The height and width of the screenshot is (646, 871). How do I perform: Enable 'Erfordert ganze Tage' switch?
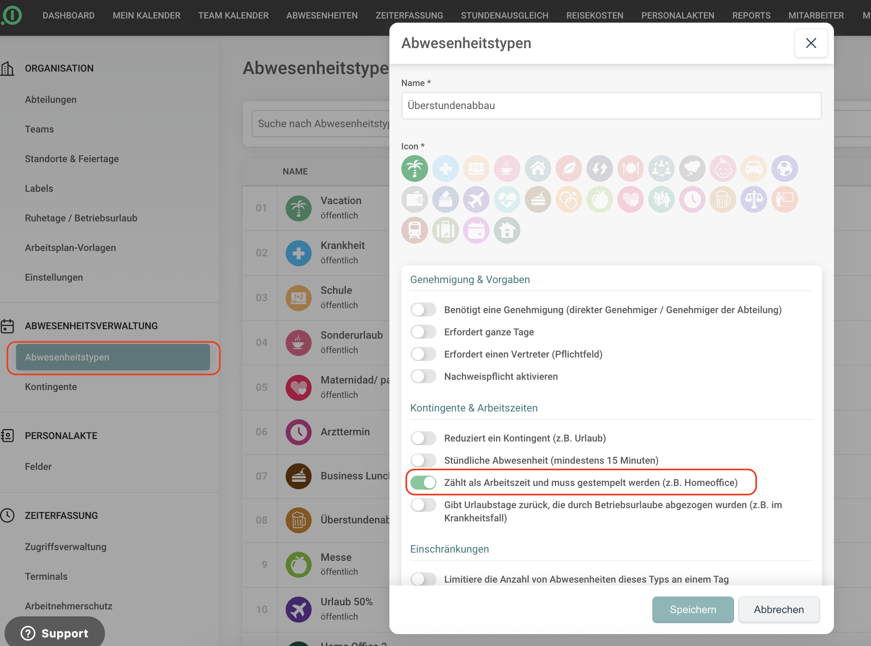(423, 332)
